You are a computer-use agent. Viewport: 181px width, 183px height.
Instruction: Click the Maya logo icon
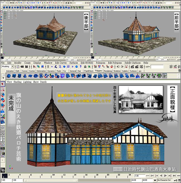[3, 170]
